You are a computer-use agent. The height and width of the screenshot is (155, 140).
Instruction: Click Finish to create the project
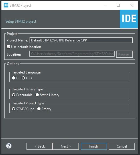[94, 146]
